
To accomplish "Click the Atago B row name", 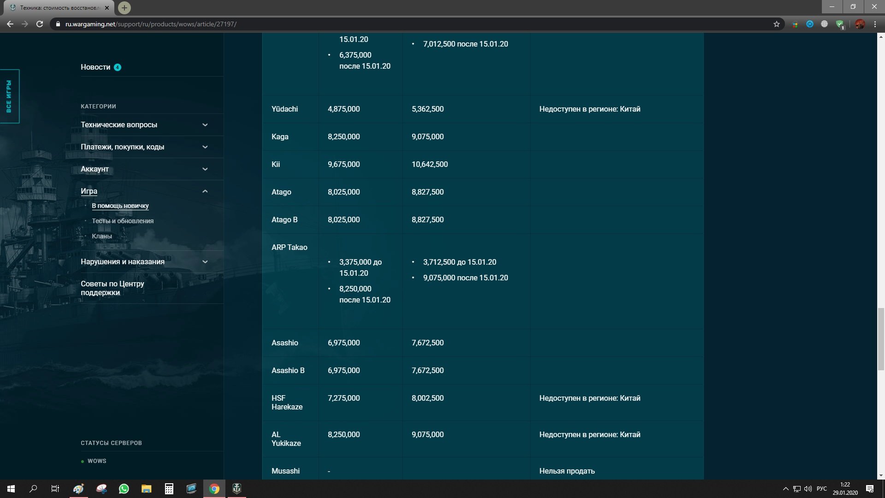I will [x=284, y=220].
